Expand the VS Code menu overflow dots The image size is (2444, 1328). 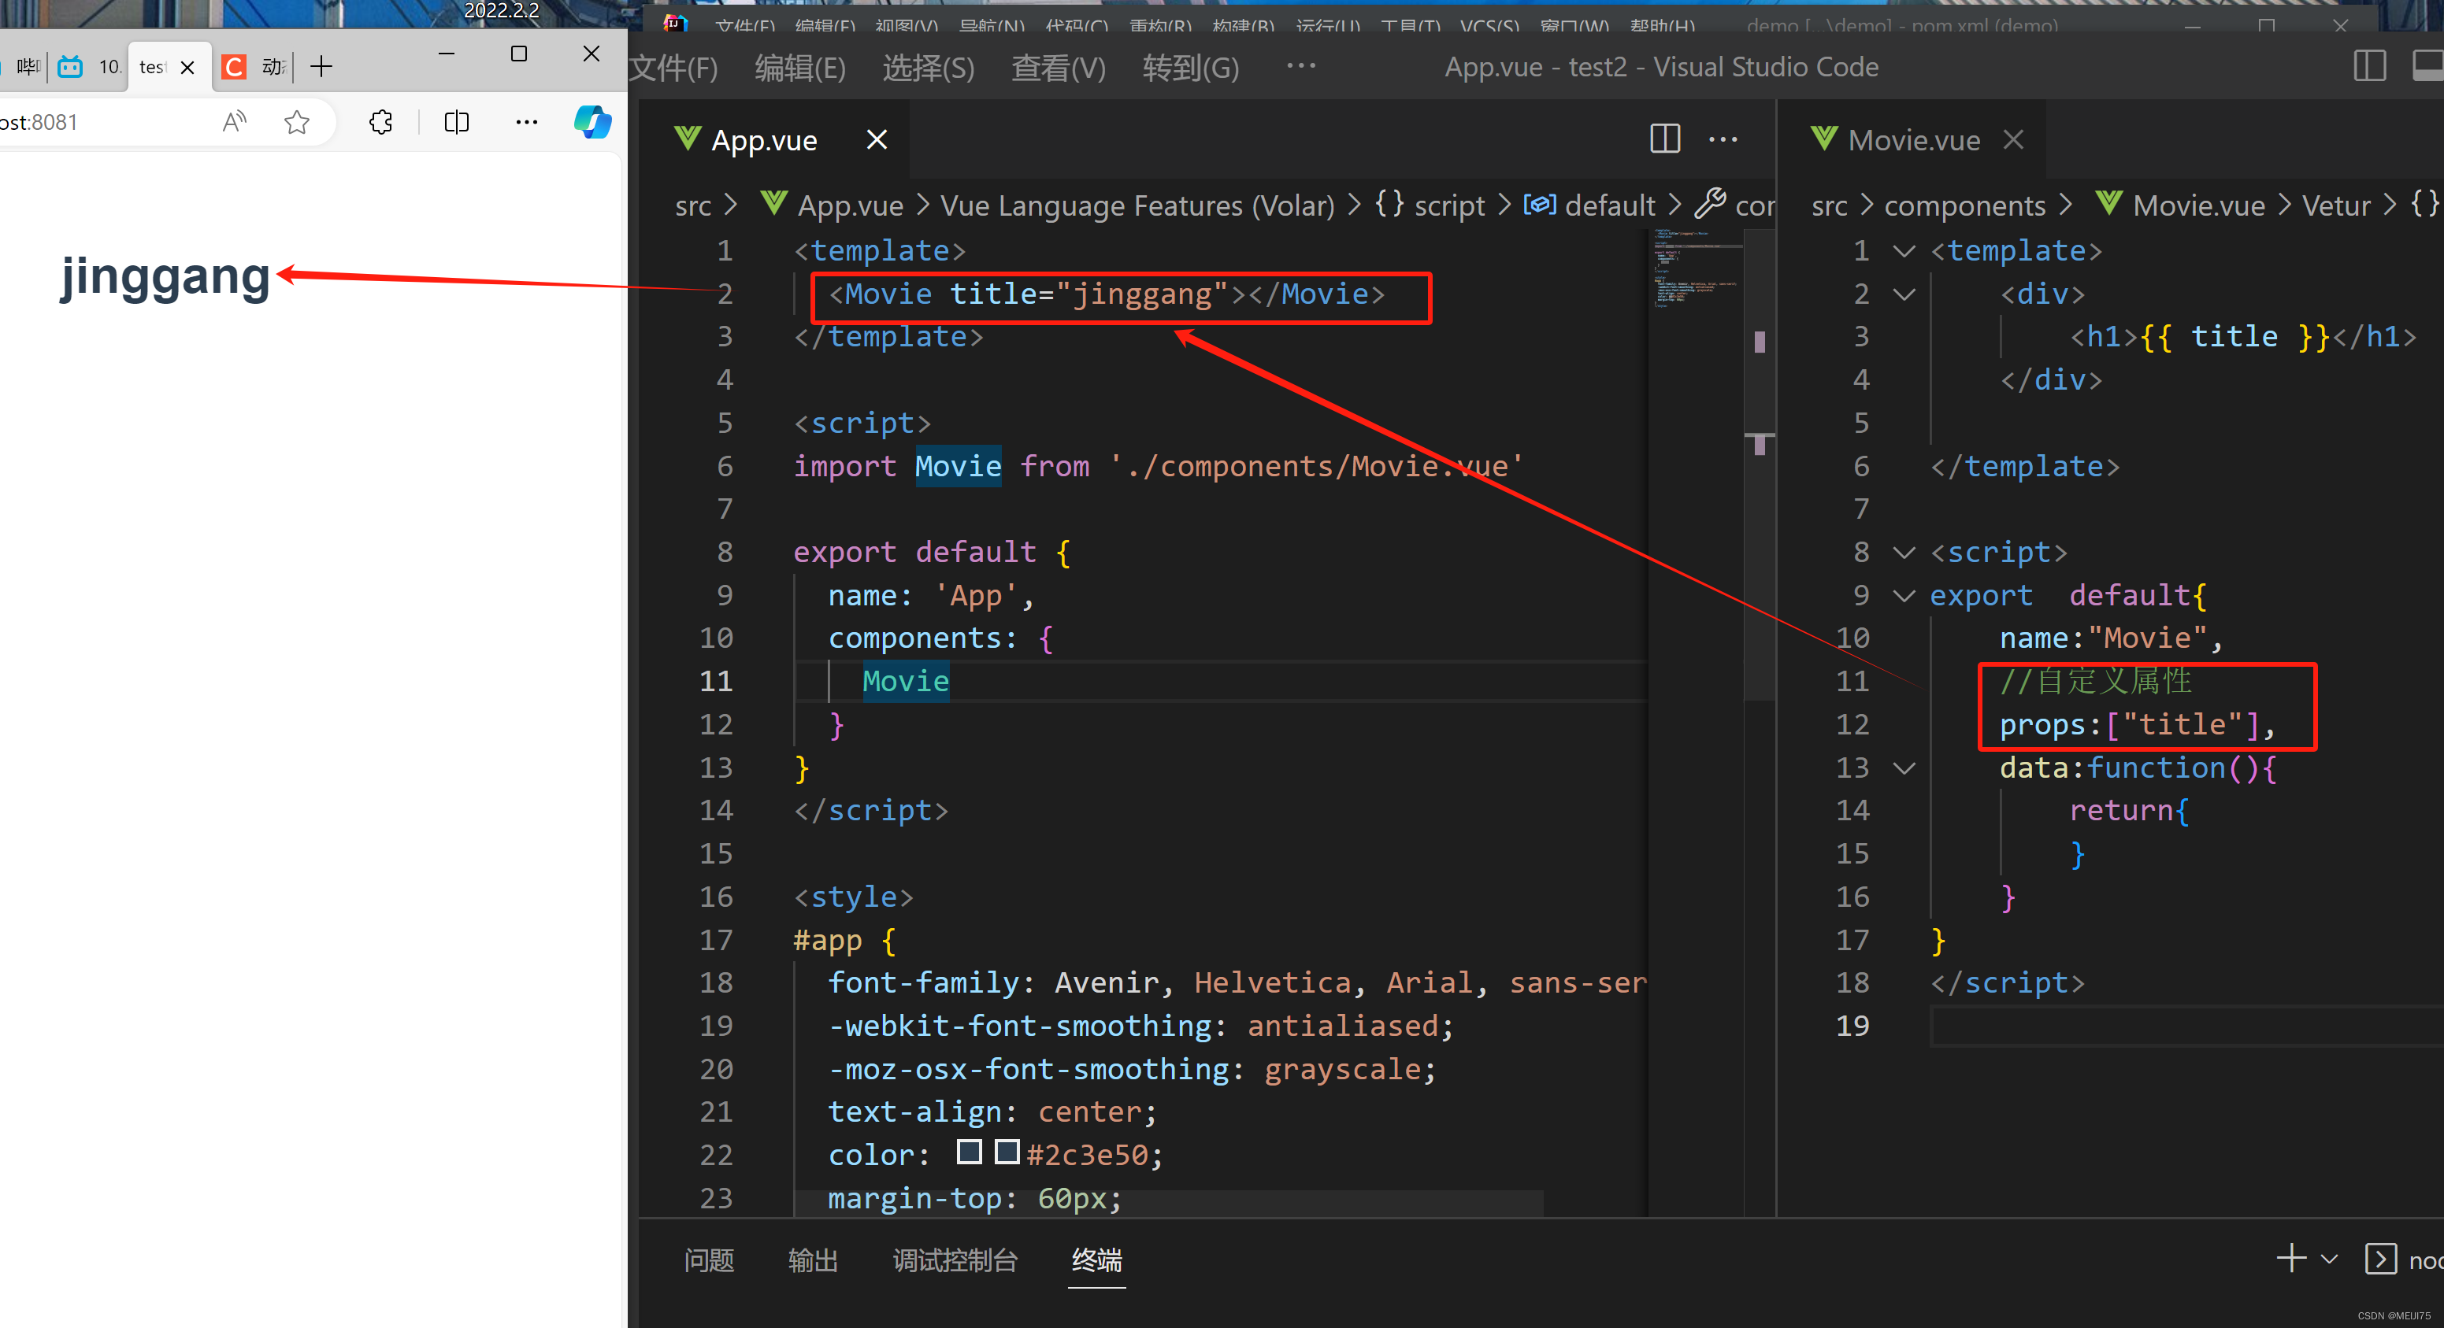tap(1300, 65)
